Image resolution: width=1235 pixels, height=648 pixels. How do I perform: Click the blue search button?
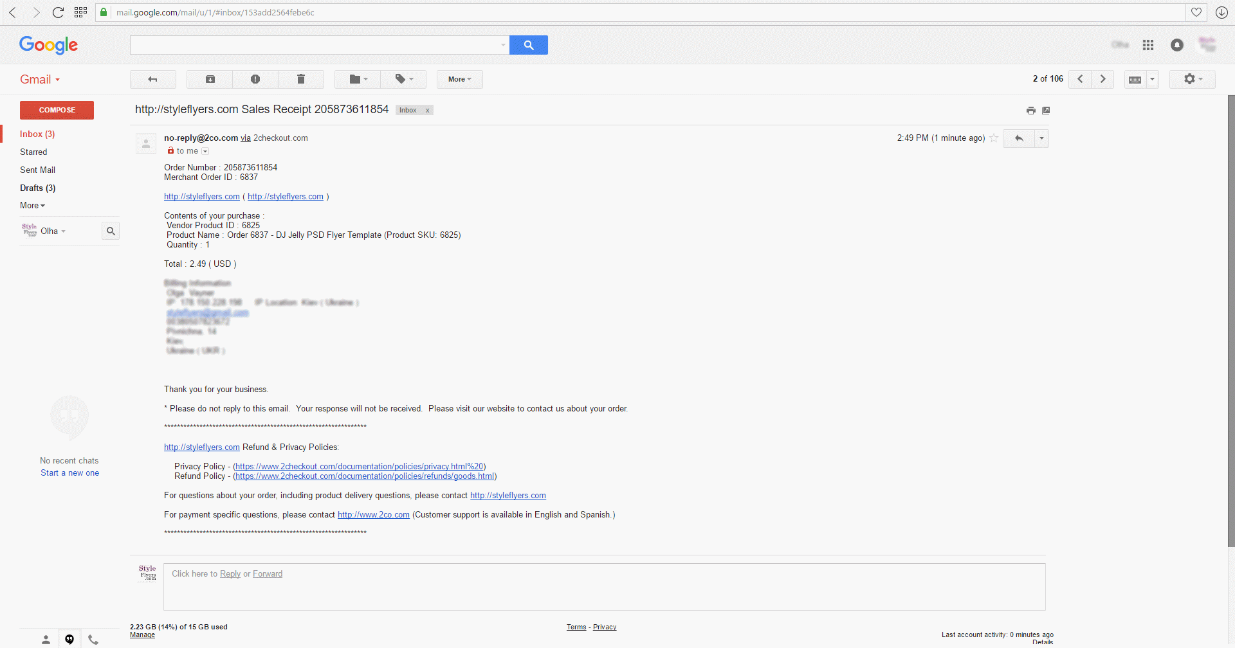tap(528, 45)
